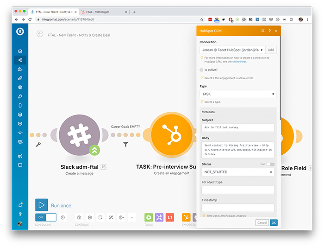The height and width of the screenshot is (247, 324).
Task: Open green Flow control tools icon
Action: click(149, 217)
